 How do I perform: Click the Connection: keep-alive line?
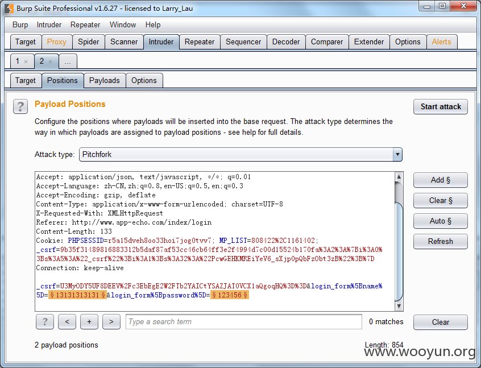80,268
